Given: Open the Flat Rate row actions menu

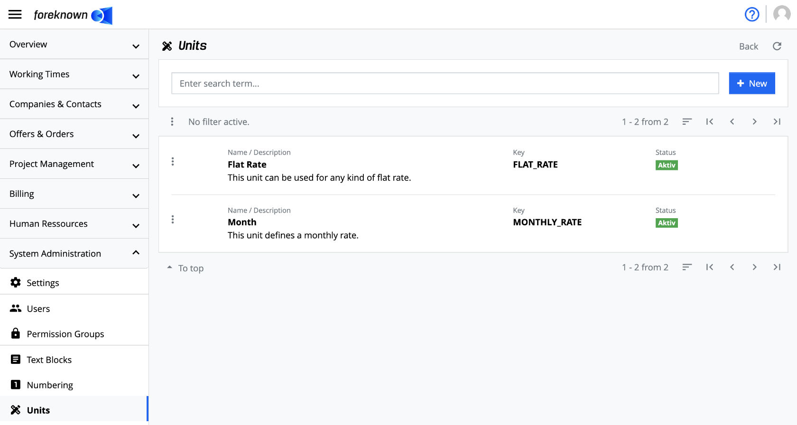Looking at the screenshot, I should [x=173, y=162].
